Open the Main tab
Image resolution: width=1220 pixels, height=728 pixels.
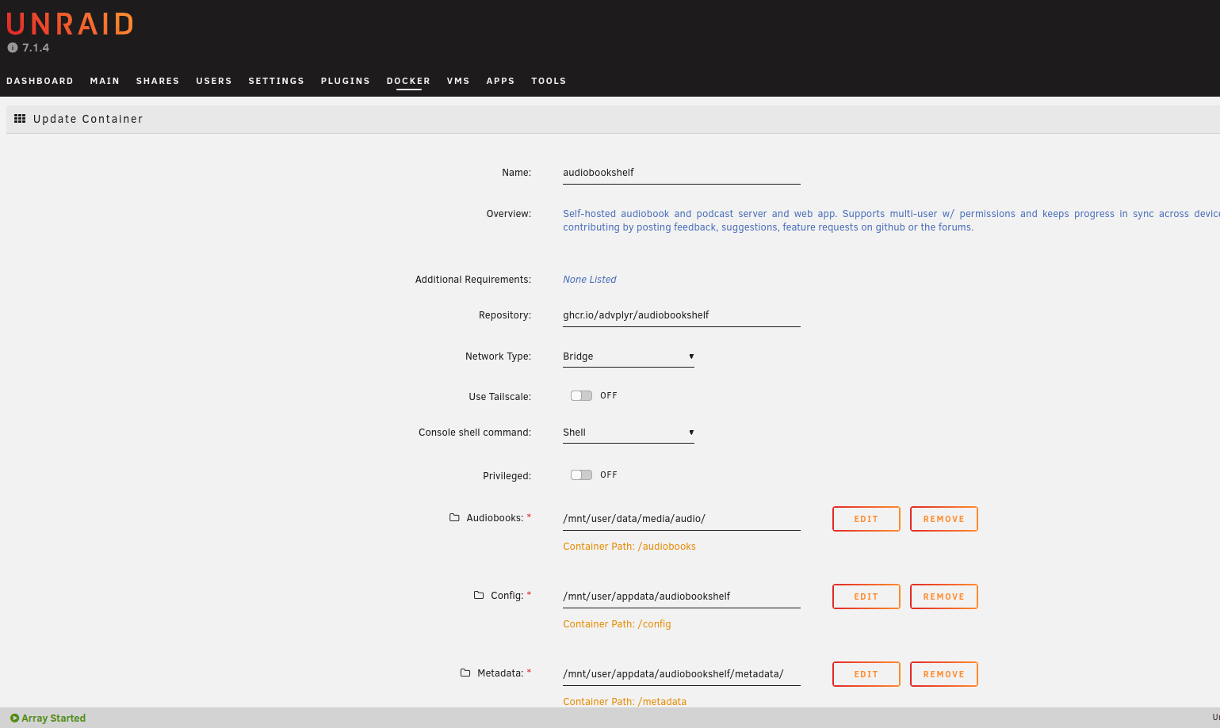(105, 81)
